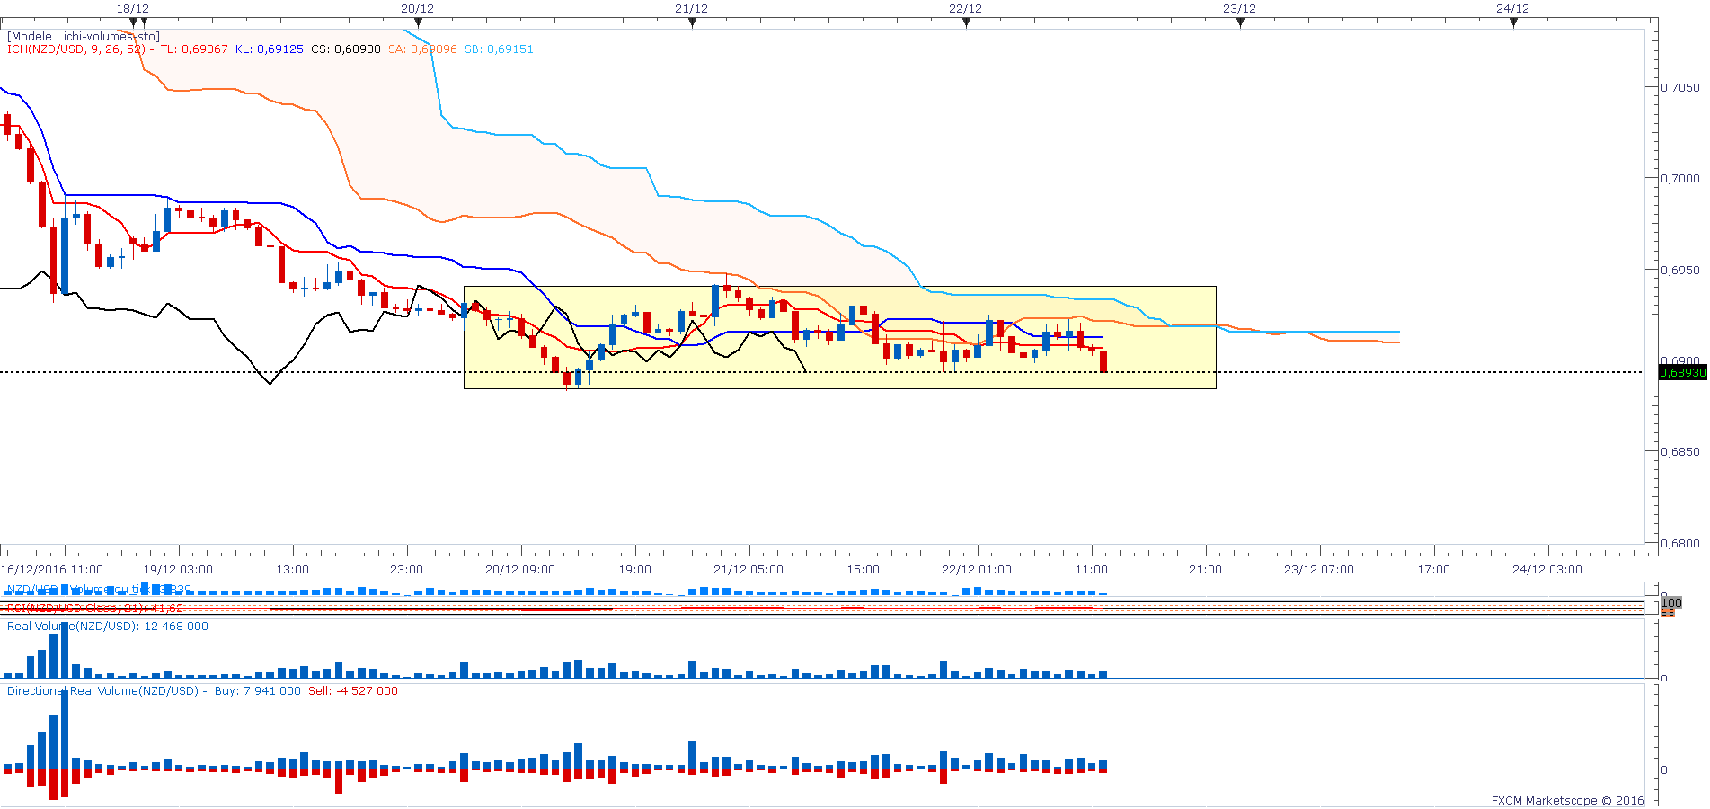Click the 'Sell: -4 527 000' value
This screenshot has height=809, width=1710.
(x=353, y=691)
